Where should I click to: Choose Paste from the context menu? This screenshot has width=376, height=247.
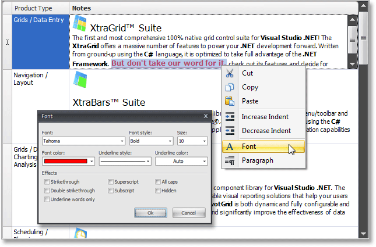tap(263, 101)
